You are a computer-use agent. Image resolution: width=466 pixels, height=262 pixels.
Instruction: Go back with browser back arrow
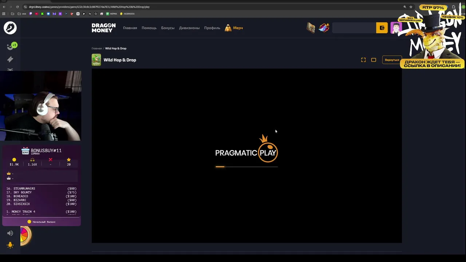[4, 7]
